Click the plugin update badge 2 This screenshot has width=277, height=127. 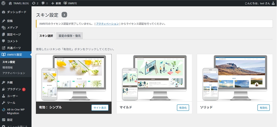click(24, 89)
